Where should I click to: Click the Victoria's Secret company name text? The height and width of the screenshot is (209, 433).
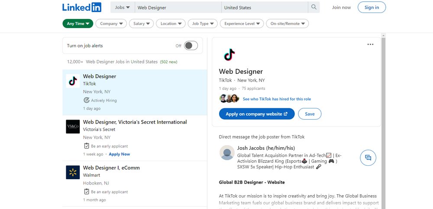point(99,130)
